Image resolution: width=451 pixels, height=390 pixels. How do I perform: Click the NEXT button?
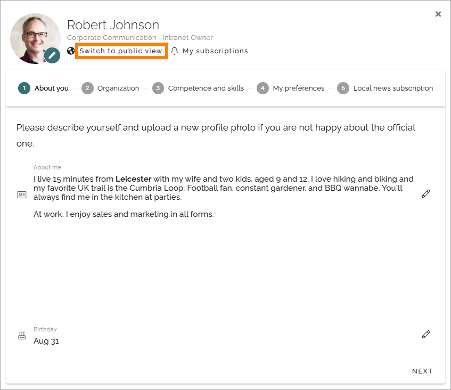tap(422, 371)
